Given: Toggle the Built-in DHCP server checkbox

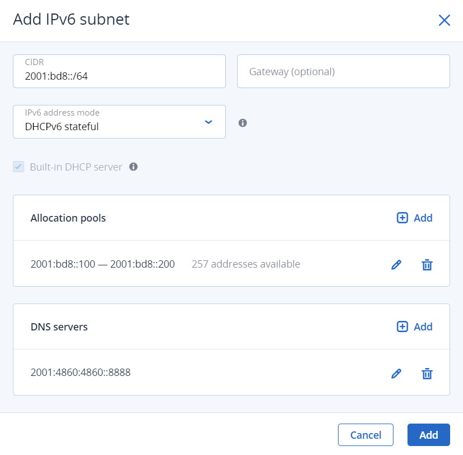Looking at the screenshot, I should (19, 167).
